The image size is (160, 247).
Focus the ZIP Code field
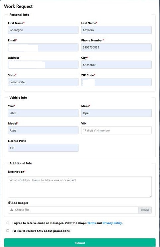coord(117,82)
